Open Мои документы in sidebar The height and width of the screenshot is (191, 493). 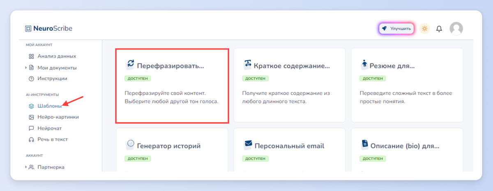57,68
